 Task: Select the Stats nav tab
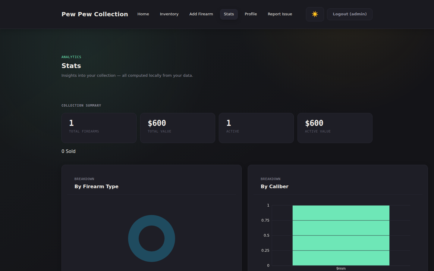(x=229, y=14)
